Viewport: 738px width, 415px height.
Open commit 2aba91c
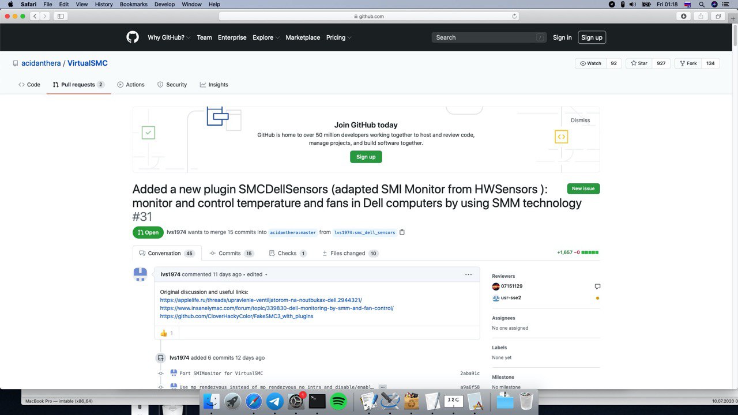point(470,373)
